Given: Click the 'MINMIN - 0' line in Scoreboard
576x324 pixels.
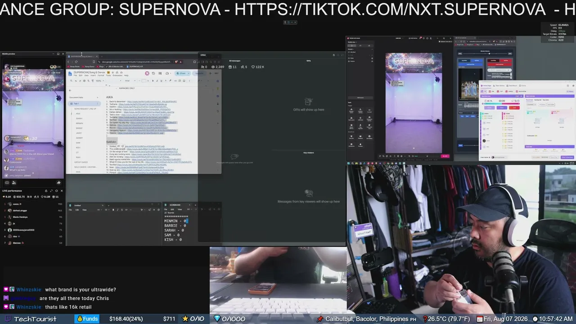Looking at the screenshot, I should coord(175,221).
